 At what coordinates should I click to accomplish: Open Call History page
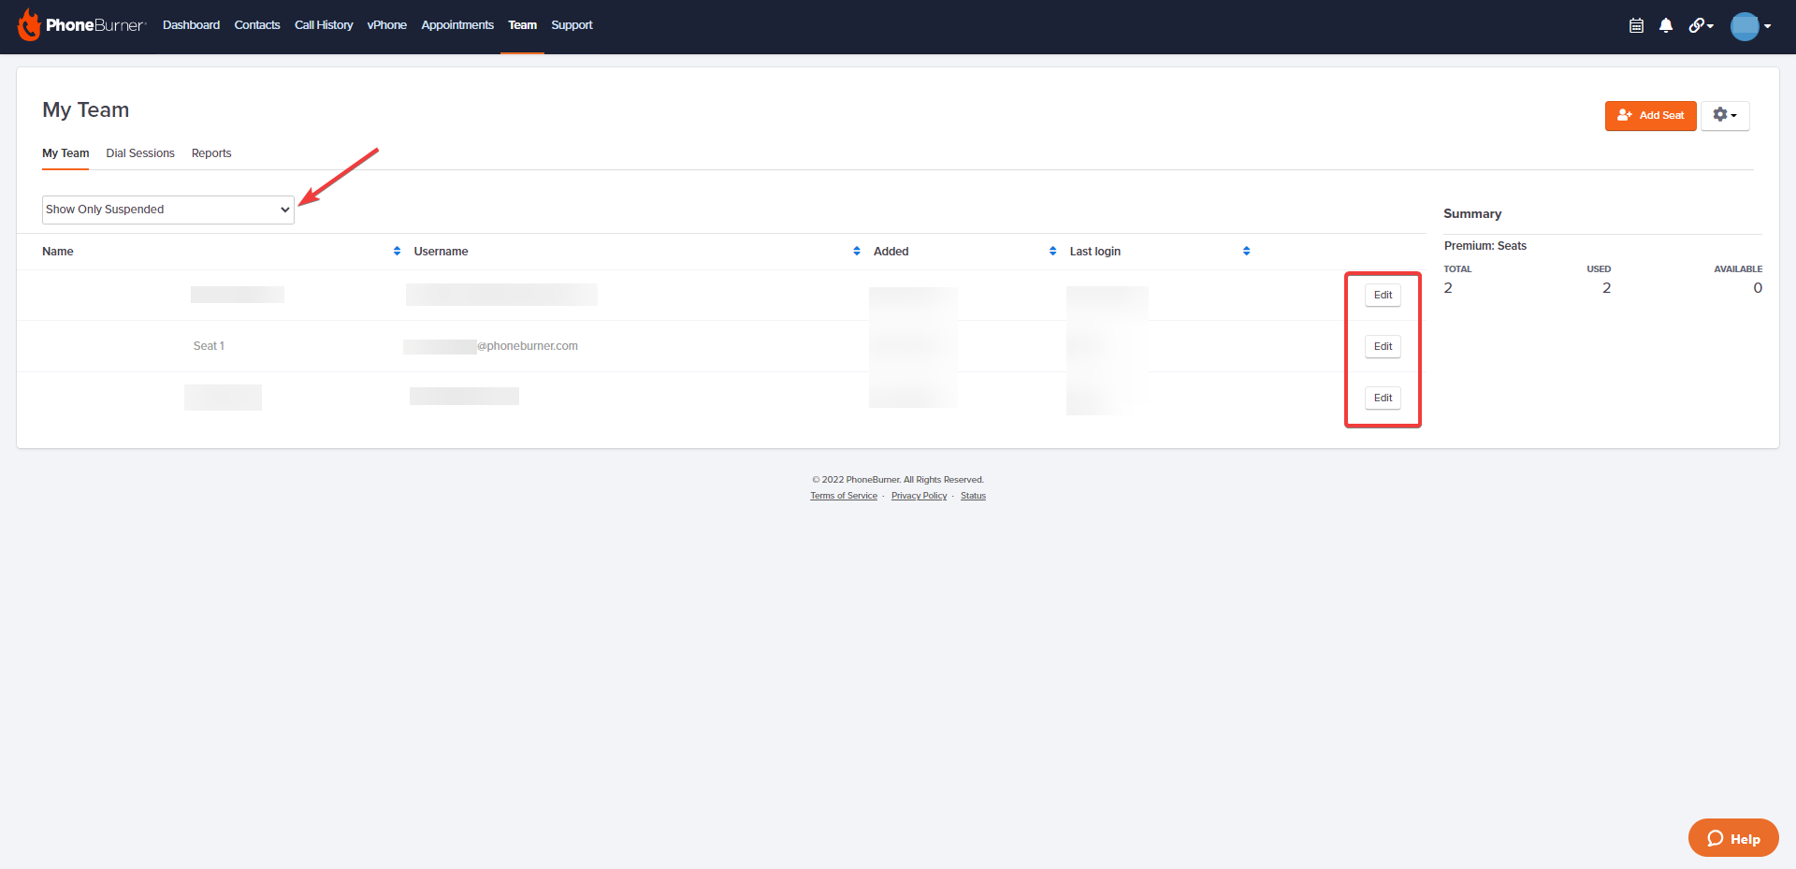(324, 25)
